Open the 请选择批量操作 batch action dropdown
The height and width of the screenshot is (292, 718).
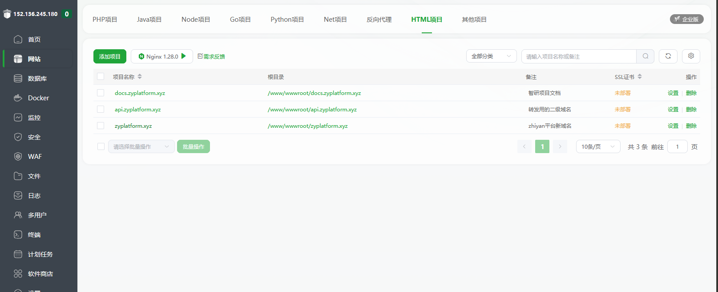point(141,147)
